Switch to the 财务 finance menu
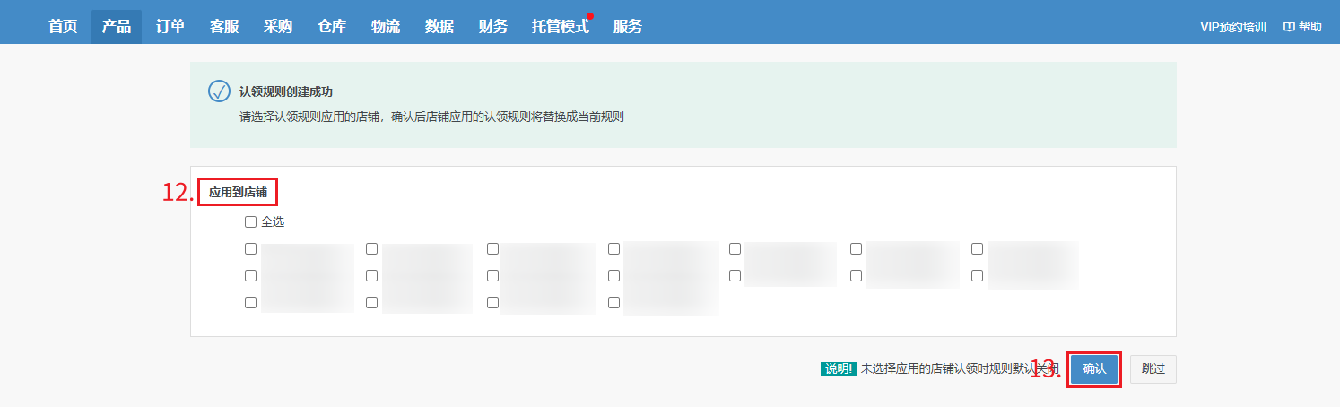This screenshot has width=1340, height=407. coord(493,27)
